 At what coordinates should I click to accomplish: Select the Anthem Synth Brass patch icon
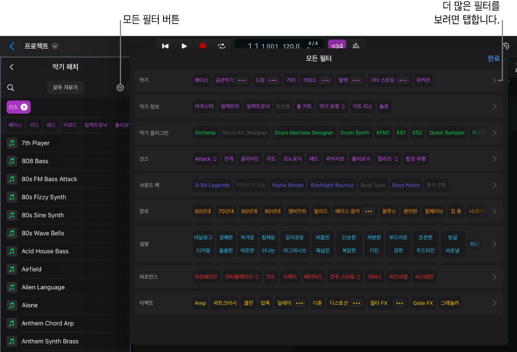point(12,341)
